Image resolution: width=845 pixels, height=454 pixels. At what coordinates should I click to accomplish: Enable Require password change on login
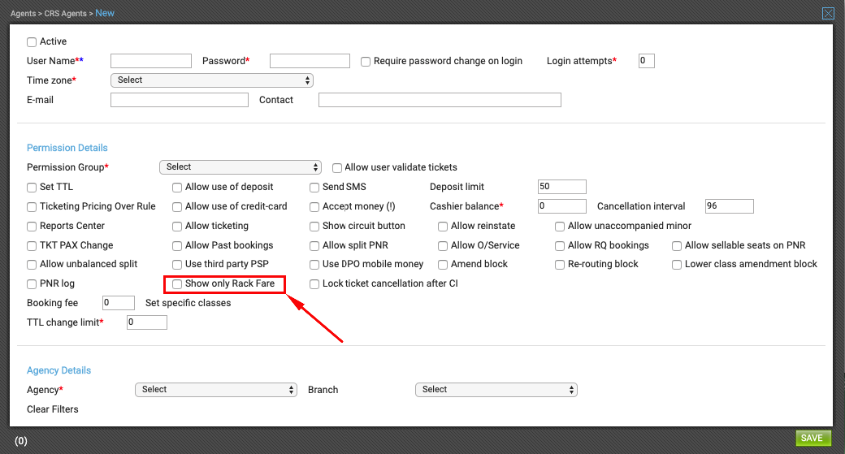point(366,62)
